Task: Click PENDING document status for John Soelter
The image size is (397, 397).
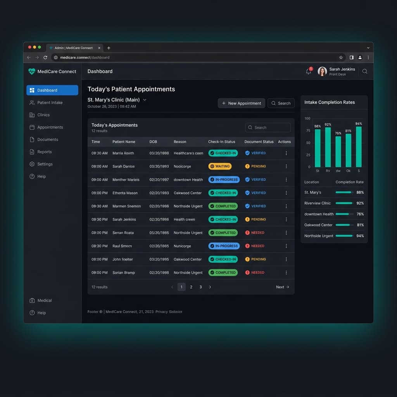Action: (255, 259)
